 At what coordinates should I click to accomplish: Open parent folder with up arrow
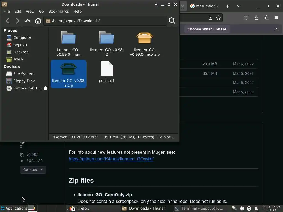(x=28, y=21)
